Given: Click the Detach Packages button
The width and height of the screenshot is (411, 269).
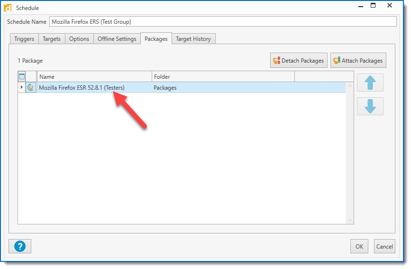Looking at the screenshot, I should [299, 60].
